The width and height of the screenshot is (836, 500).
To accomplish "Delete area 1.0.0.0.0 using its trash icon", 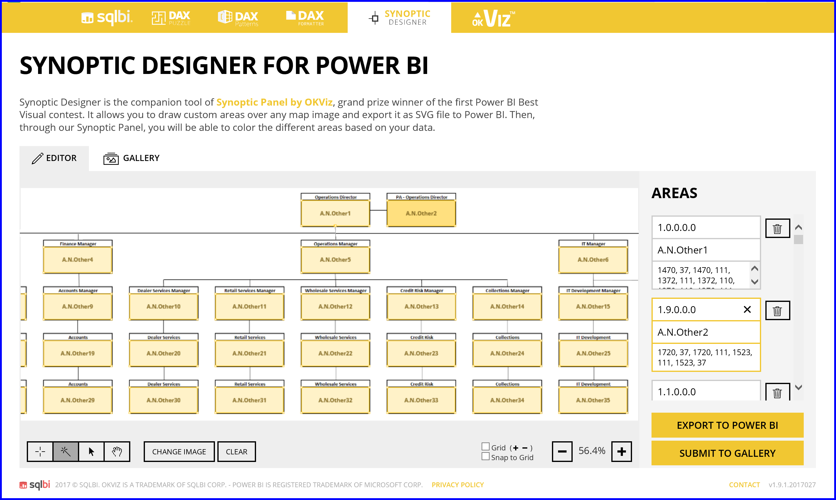I will coord(777,229).
